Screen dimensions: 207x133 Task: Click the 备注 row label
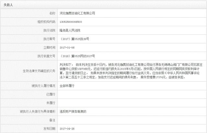(x=52, y=120)
